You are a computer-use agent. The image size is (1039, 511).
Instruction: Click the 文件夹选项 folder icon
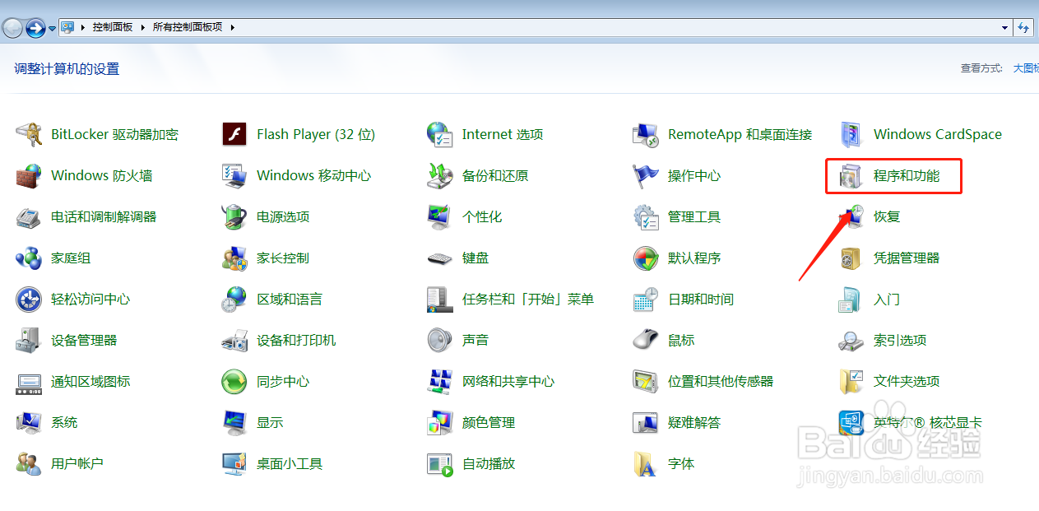coord(851,381)
